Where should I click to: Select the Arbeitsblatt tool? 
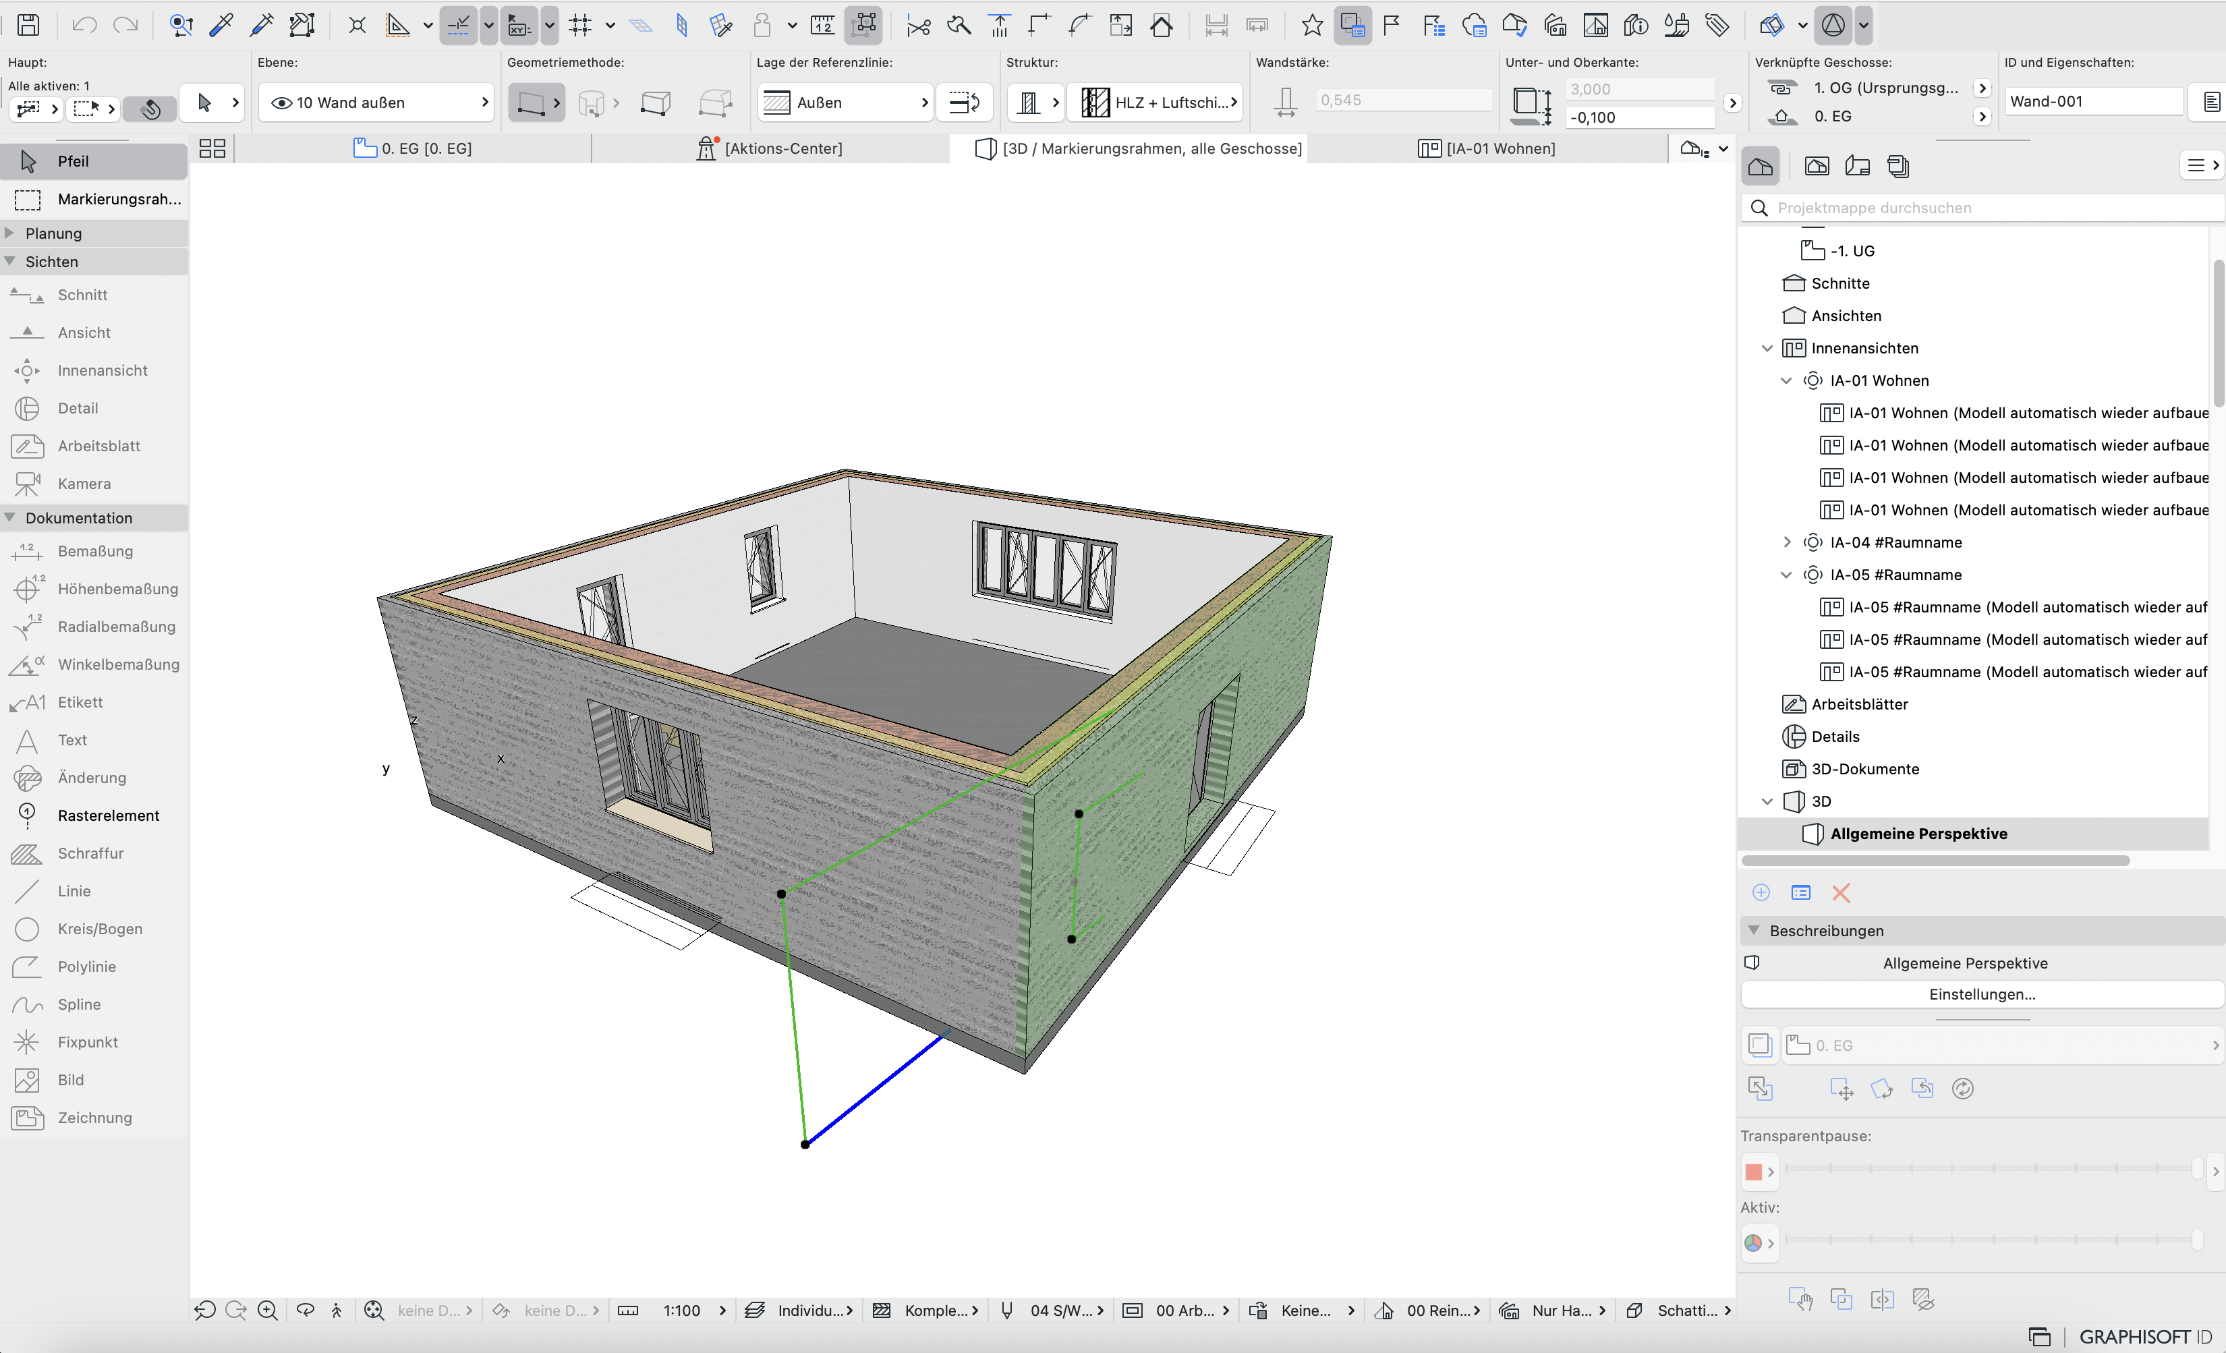(94, 447)
